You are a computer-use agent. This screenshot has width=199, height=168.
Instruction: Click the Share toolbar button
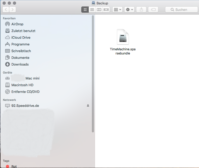coord(141,10)
